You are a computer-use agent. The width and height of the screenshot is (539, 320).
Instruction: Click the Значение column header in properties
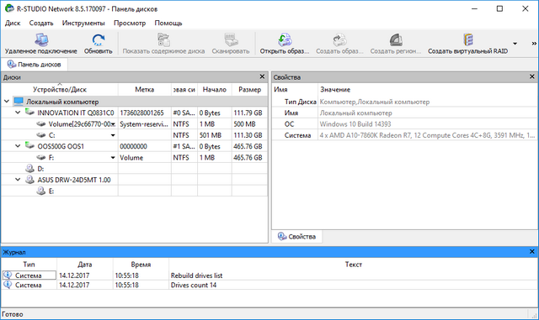pos(428,90)
